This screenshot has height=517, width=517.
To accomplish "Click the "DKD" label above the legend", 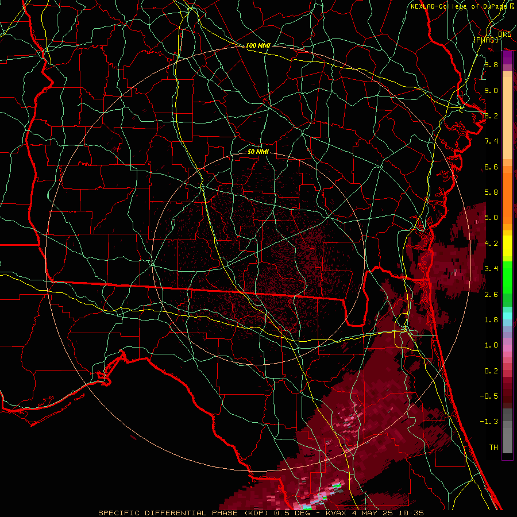I will [x=504, y=34].
